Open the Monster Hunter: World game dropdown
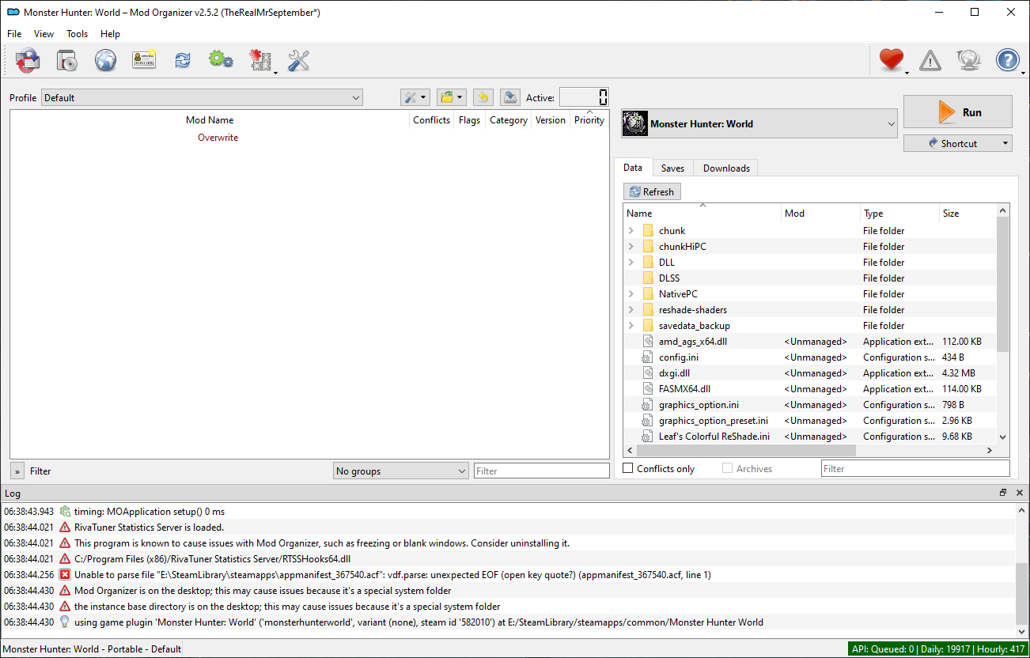Image resolution: width=1030 pixels, height=658 pixels. click(759, 123)
